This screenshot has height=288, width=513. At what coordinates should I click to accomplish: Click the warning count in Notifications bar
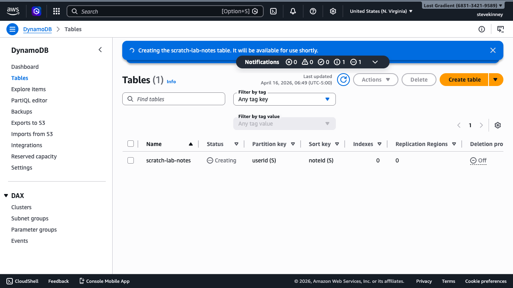[x=307, y=62]
